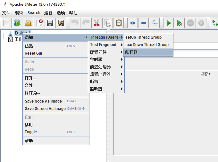Select 线程组 menu item
218x162 pixels.
(x=148, y=52)
